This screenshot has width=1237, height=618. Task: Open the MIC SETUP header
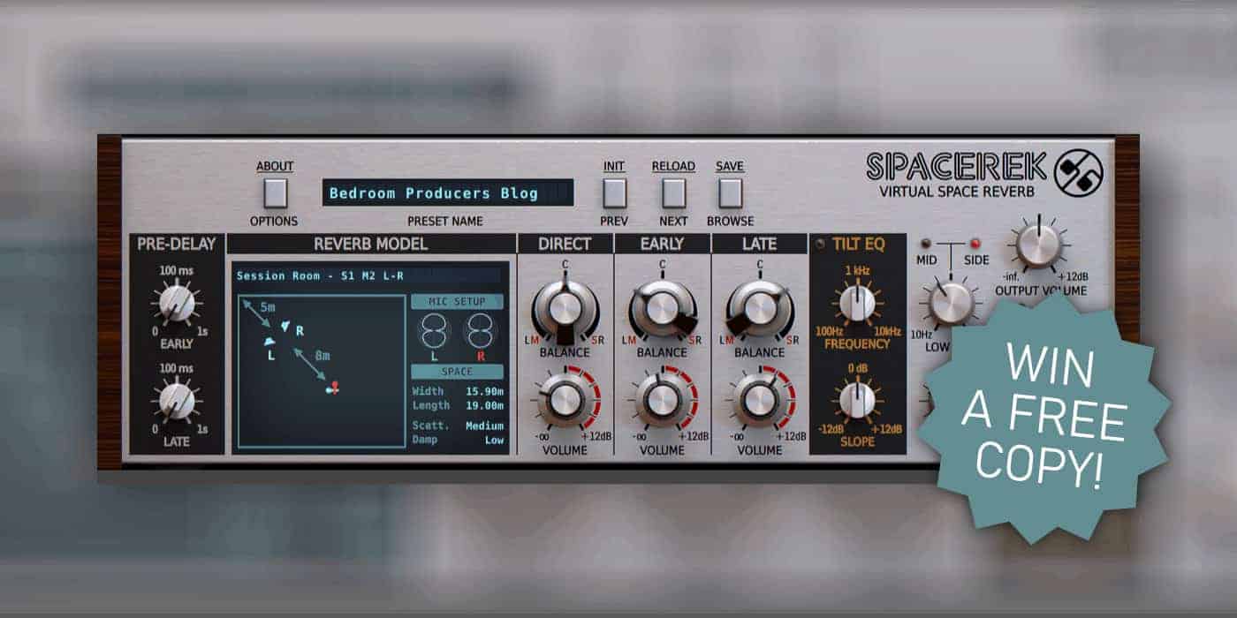[x=457, y=302]
